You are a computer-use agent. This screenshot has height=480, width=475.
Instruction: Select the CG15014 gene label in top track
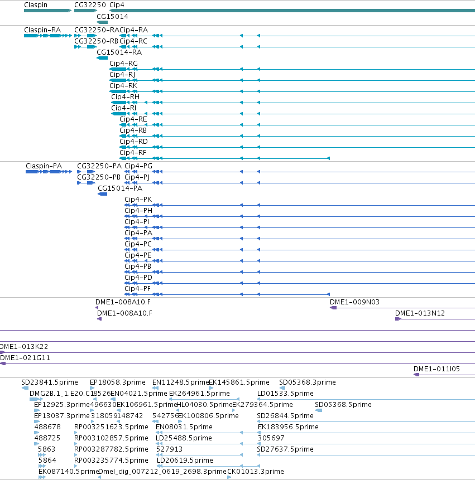pos(112,17)
